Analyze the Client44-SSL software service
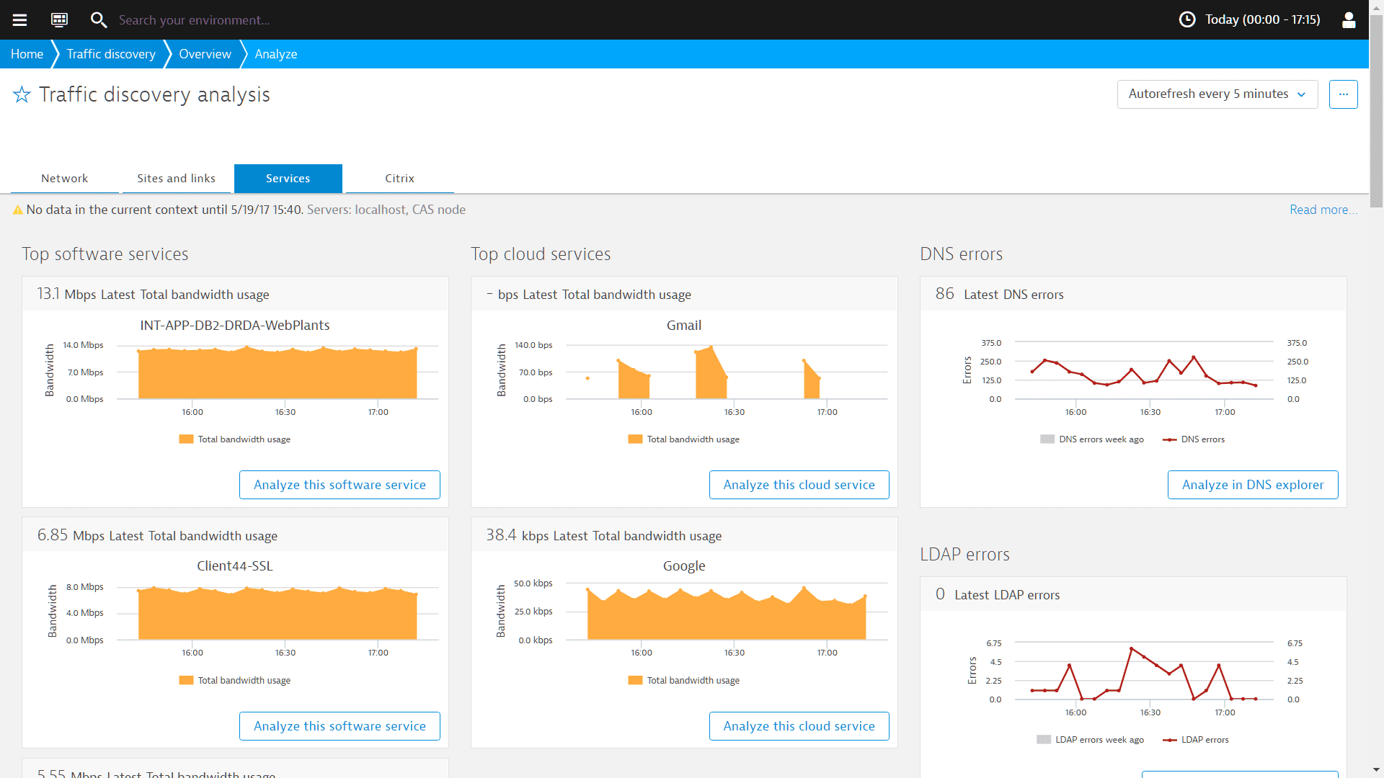 (340, 726)
